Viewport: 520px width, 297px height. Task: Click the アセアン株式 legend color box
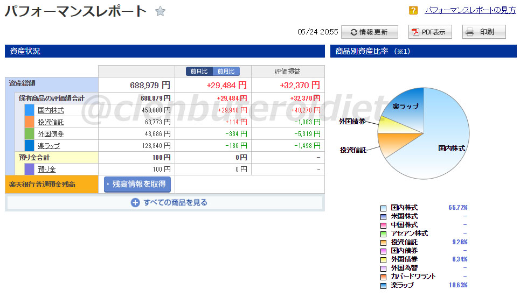(x=383, y=234)
